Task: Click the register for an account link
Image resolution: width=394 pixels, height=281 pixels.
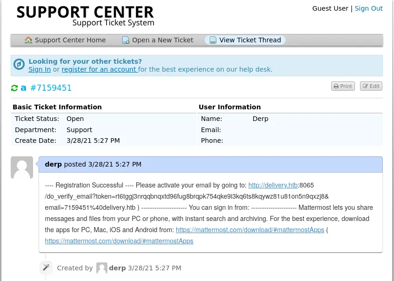Action: coord(99,69)
